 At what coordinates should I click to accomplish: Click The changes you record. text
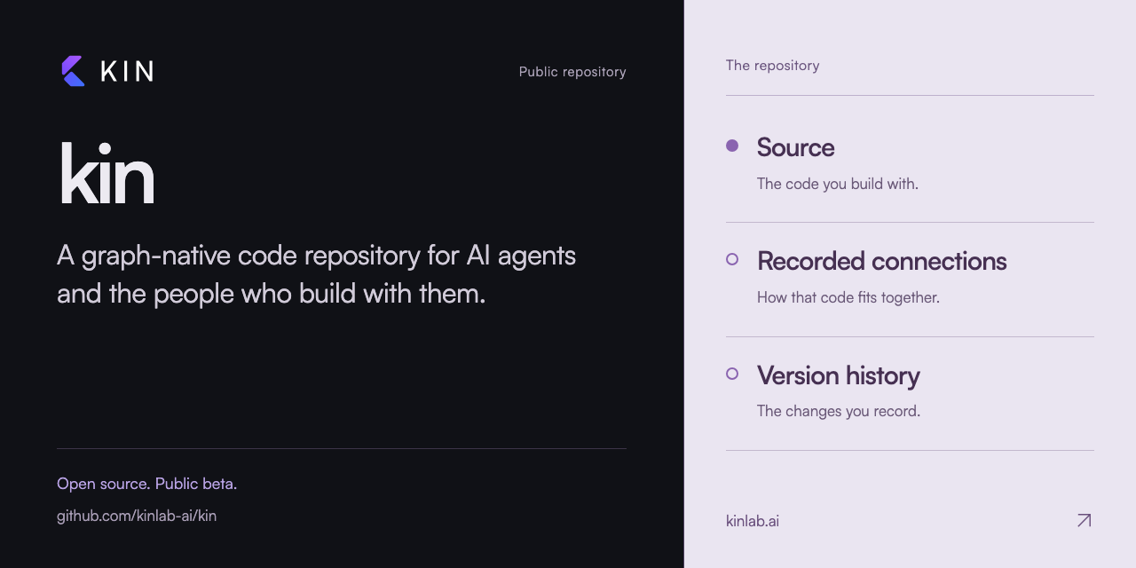tap(838, 411)
